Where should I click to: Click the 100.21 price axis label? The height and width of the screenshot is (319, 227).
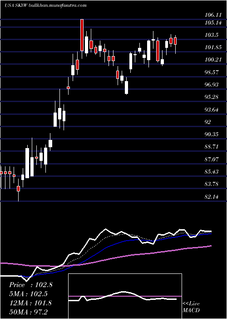point(212,60)
